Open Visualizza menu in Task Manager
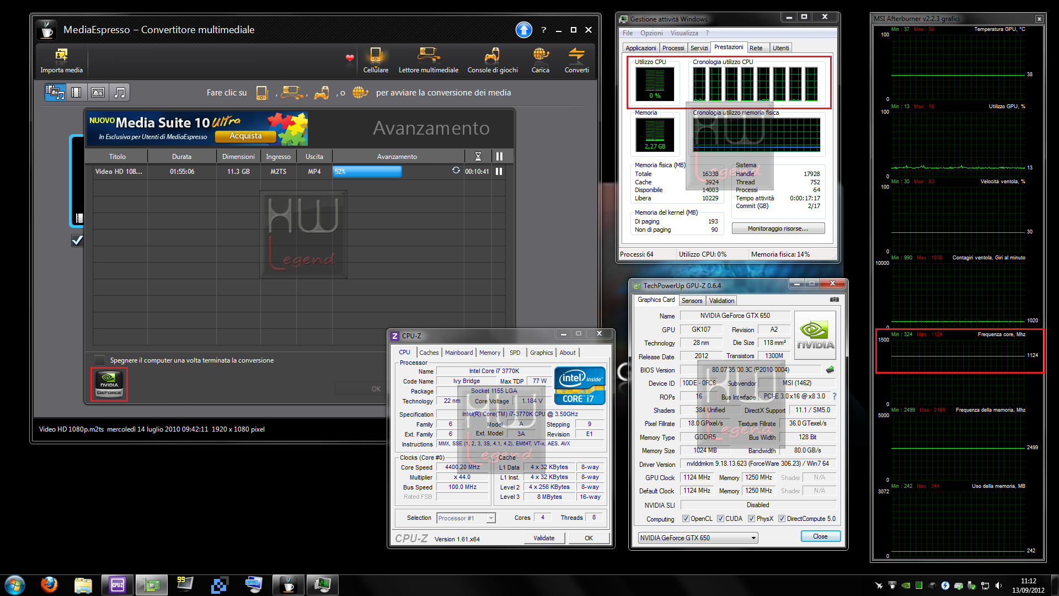1059x596 pixels. (684, 33)
